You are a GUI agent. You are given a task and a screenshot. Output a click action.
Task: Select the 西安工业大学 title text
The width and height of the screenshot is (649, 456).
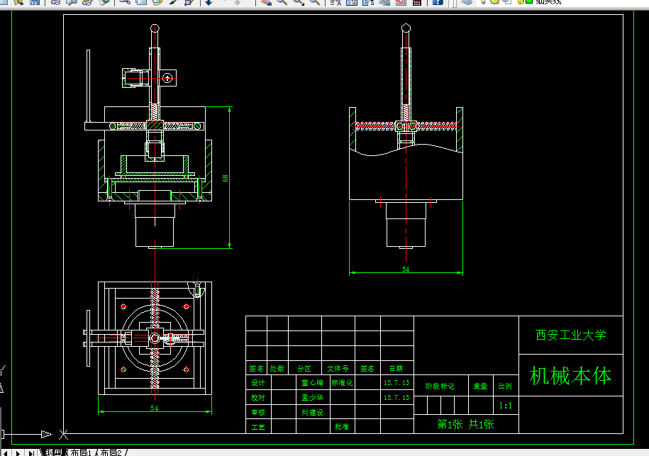[x=571, y=335]
